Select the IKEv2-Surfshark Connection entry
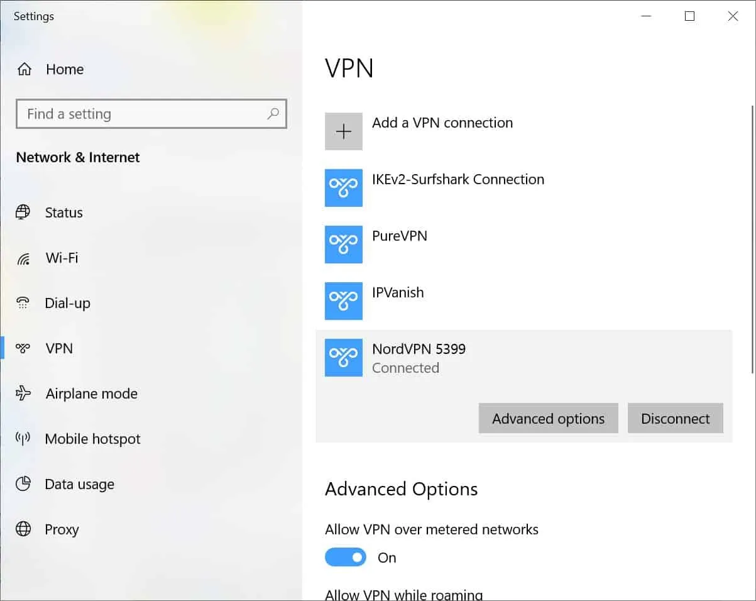 (459, 188)
